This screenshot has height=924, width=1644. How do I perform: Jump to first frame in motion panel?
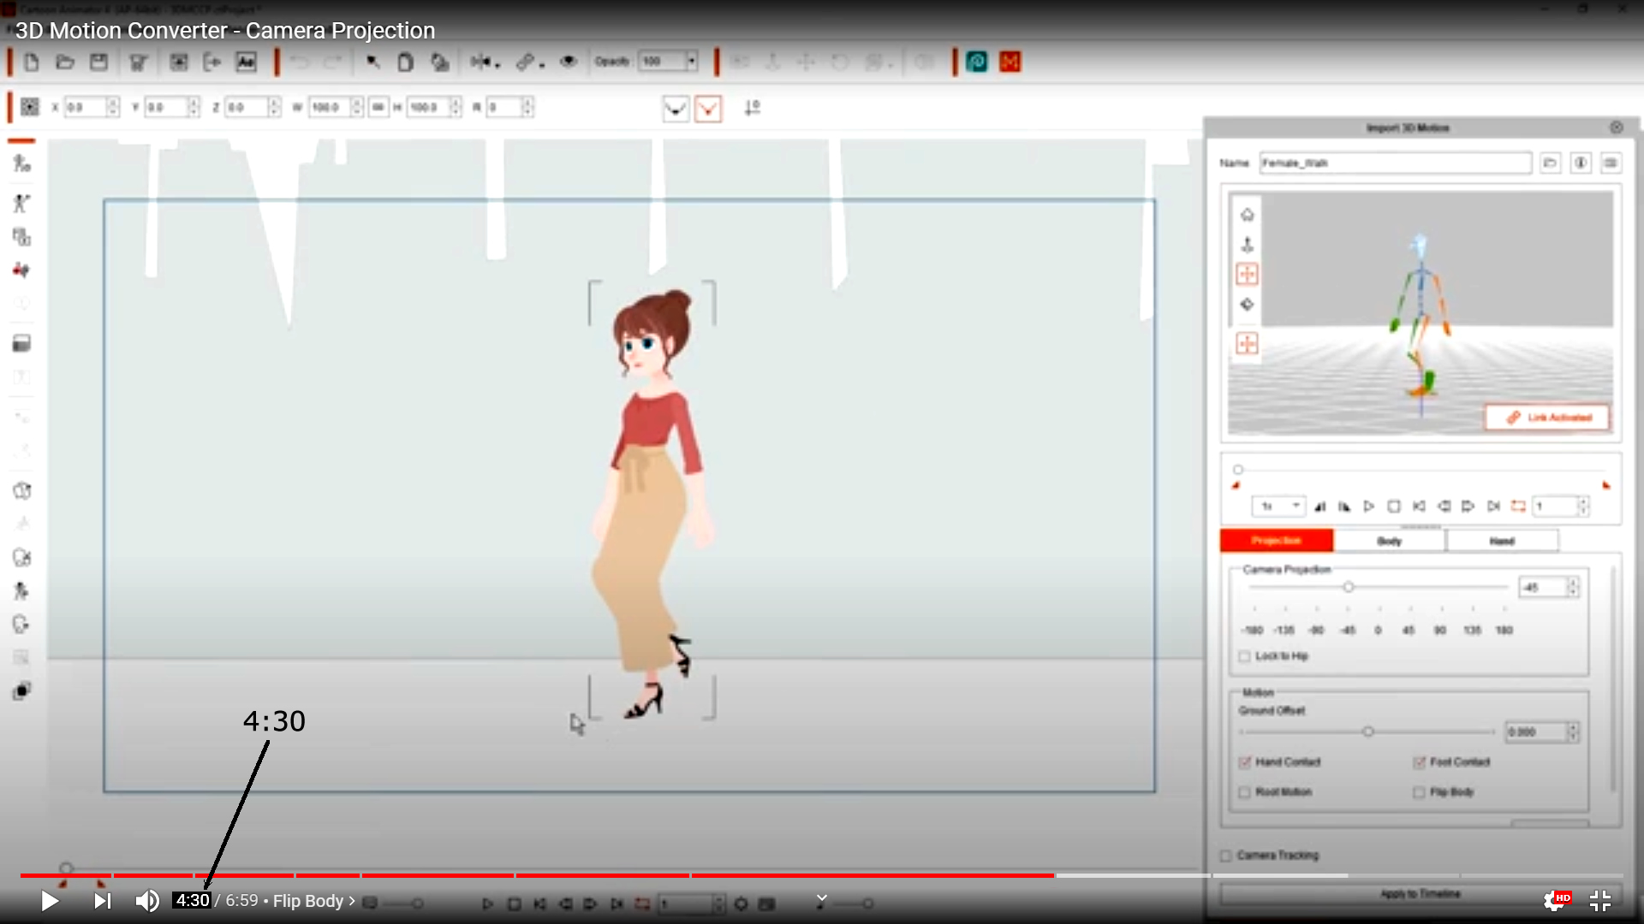(x=1419, y=506)
